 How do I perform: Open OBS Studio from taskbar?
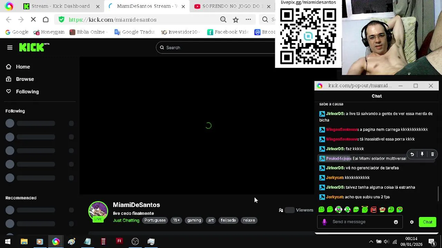pos(135,241)
